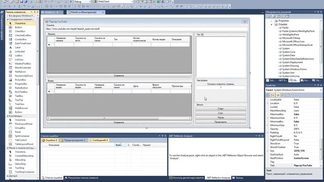
Task: Pick the StatusStrip toolbox control
Action: pyautogui.click(x=20, y=164)
